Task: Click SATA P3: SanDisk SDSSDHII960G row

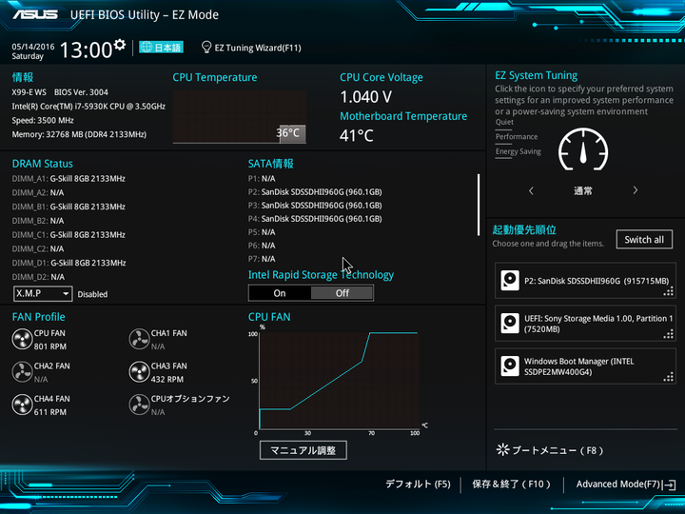Action: tap(315, 206)
